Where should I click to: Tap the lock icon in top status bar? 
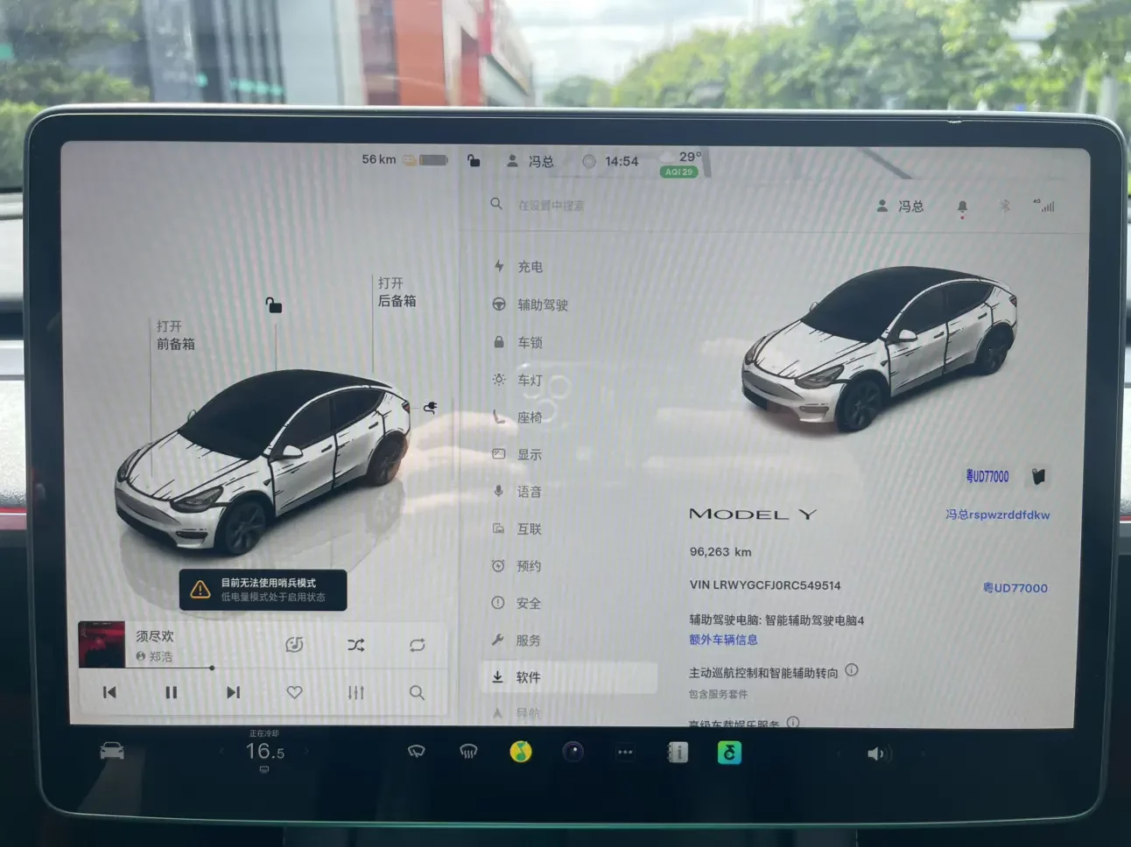[474, 161]
